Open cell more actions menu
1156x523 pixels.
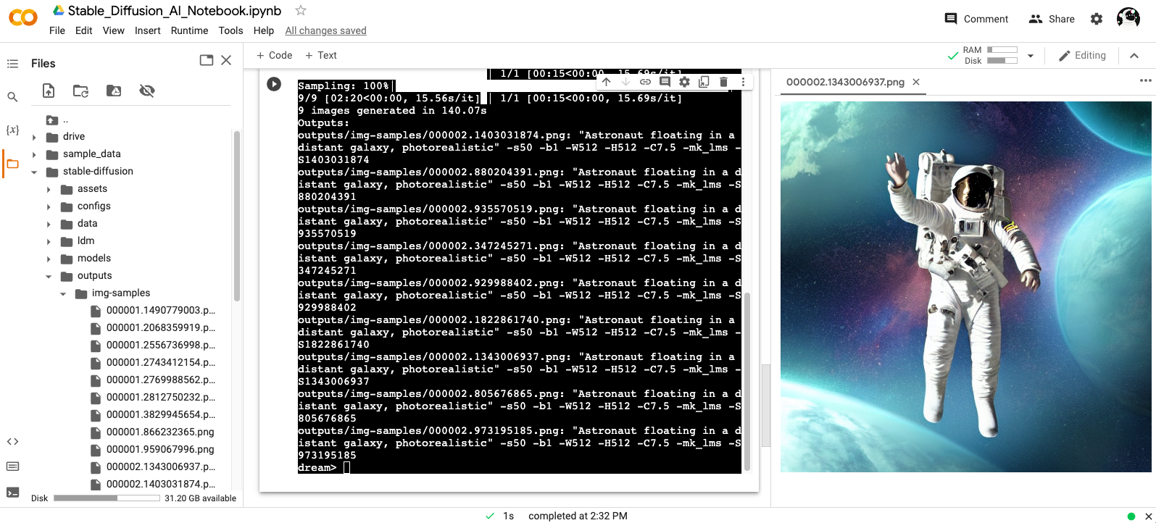click(x=743, y=82)
